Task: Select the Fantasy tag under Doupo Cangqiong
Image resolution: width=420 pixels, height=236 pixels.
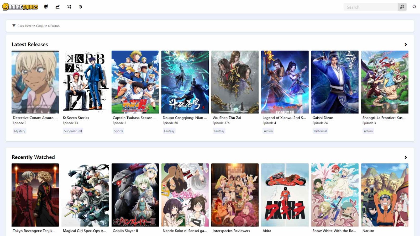Action: click(169, 131)
